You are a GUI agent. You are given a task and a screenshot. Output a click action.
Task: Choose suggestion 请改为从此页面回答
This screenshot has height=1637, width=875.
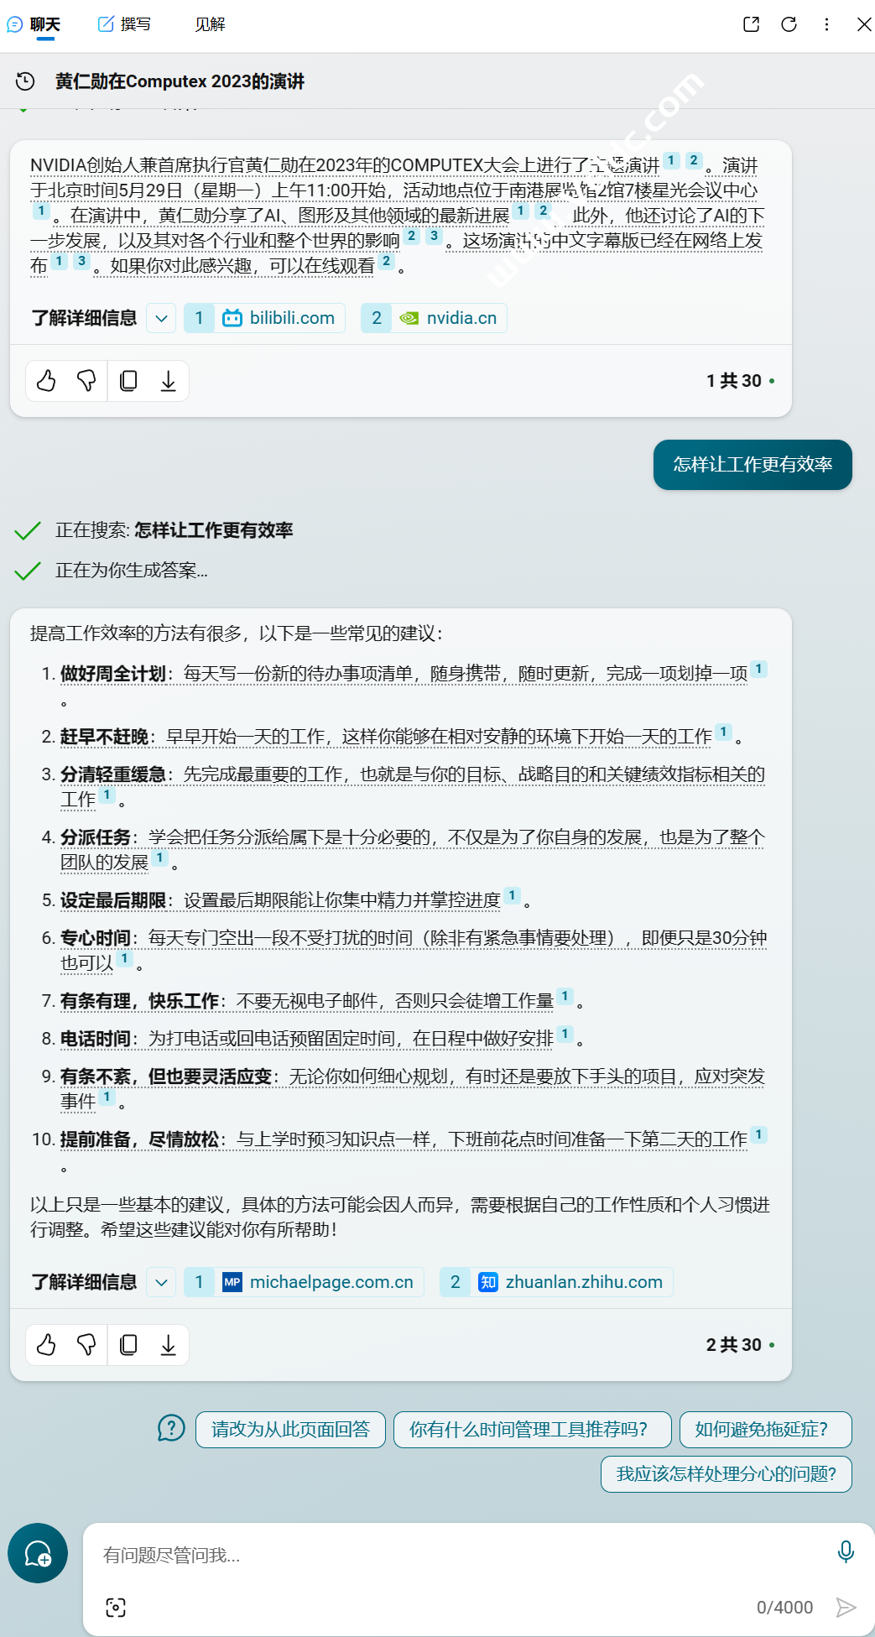290,1430
